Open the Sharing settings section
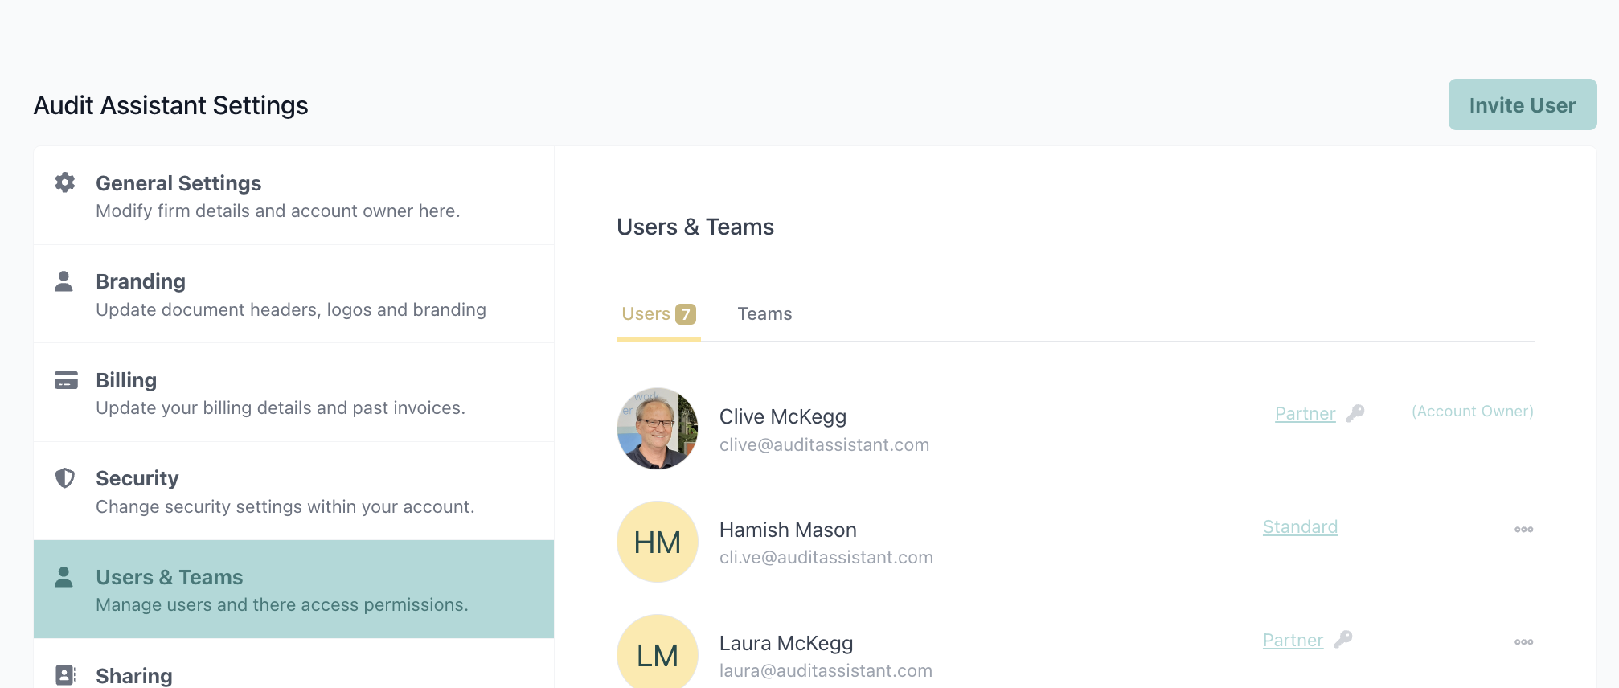This screenshot has width=1619, height=688. click(x=293, y=664)
